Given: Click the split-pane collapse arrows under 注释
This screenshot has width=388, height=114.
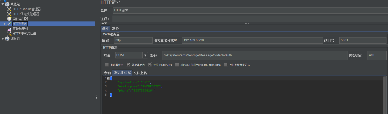Looking at the screenshot, I should coord(104,24).
